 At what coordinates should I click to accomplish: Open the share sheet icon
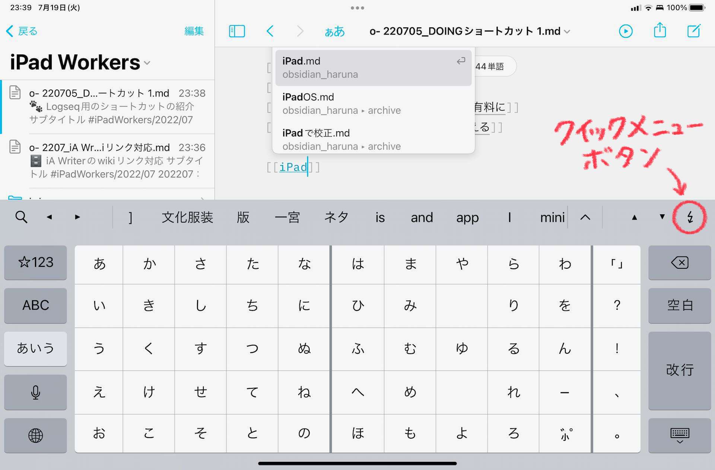(660, 30)
